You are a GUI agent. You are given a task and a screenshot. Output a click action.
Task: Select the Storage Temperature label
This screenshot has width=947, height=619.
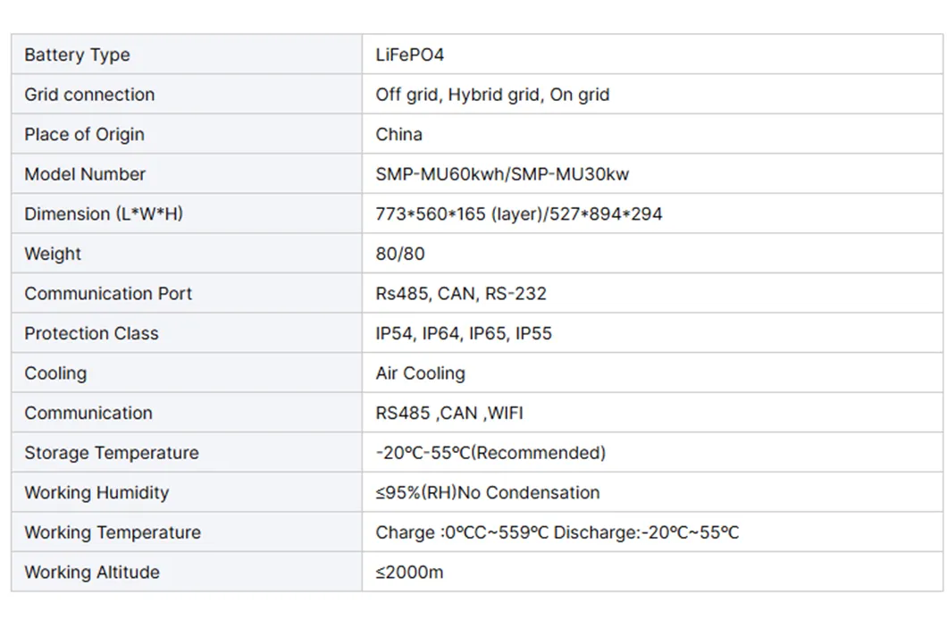point(112,453)
